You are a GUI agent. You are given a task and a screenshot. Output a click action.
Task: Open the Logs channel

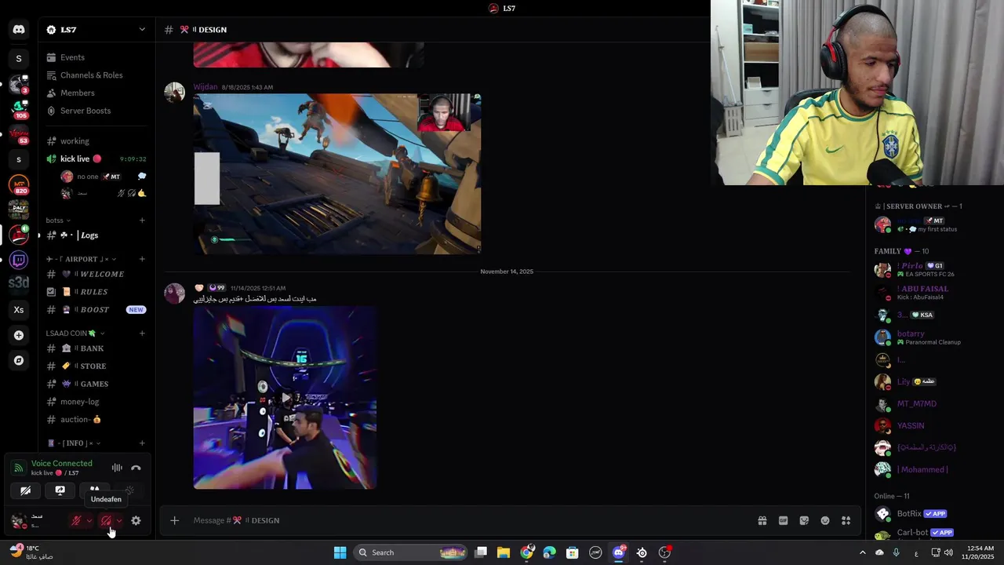pos(96,235)
